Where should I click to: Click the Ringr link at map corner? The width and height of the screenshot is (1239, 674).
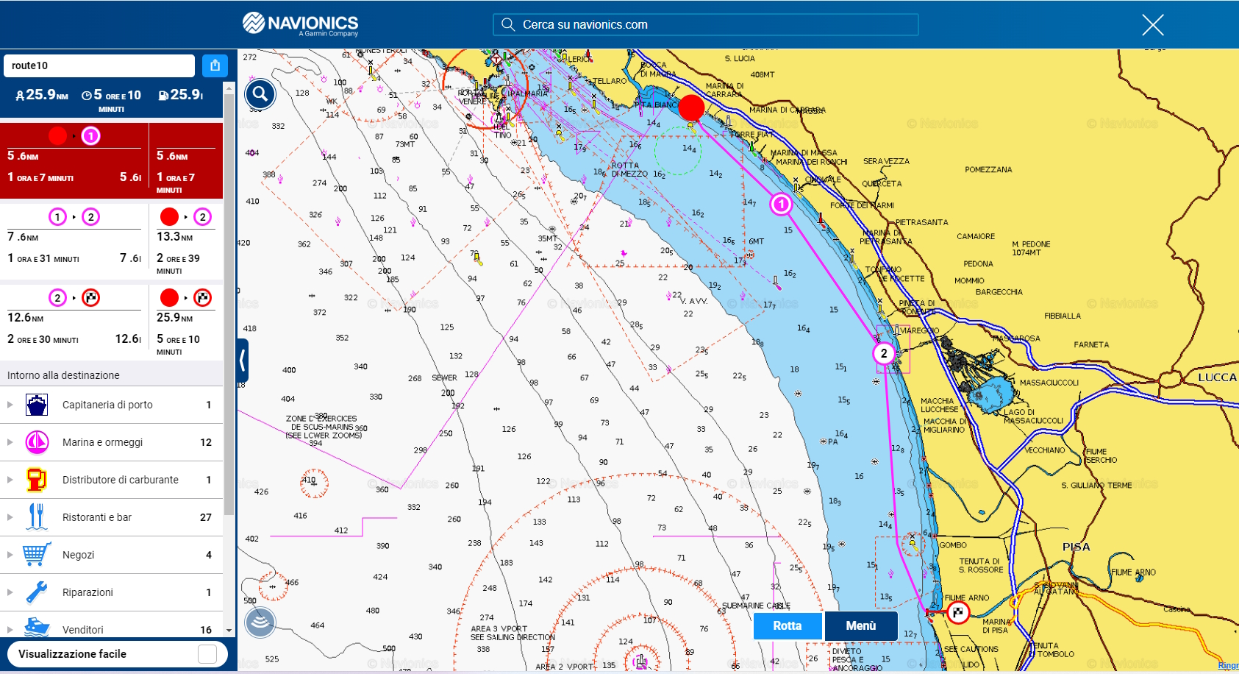point(1228,666)
